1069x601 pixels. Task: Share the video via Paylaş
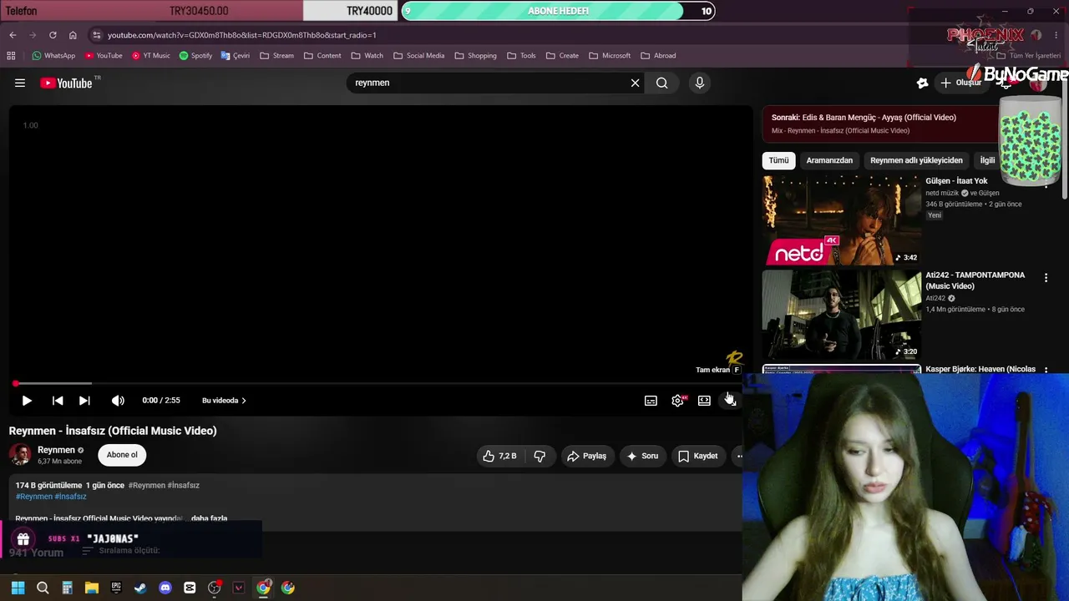coord(586,456)
